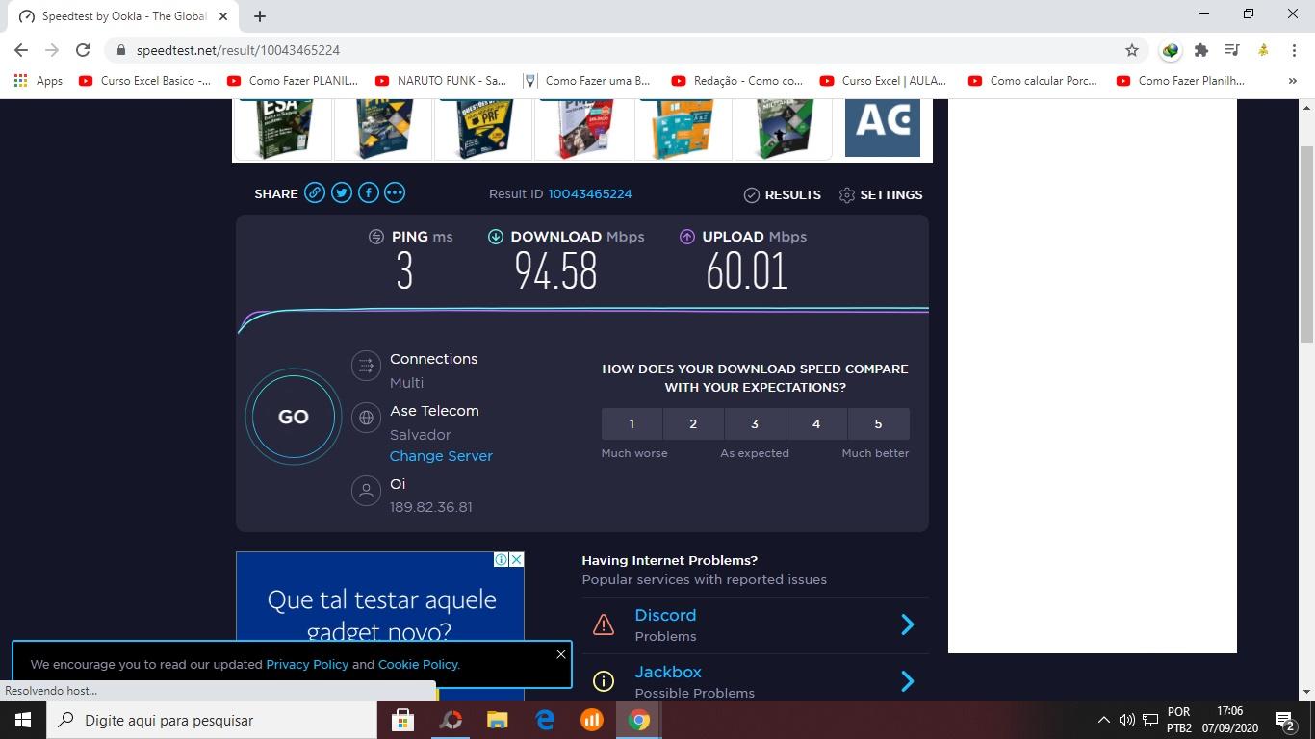
Task: Open the RESULTS page
Action: [x=782, y=194]
